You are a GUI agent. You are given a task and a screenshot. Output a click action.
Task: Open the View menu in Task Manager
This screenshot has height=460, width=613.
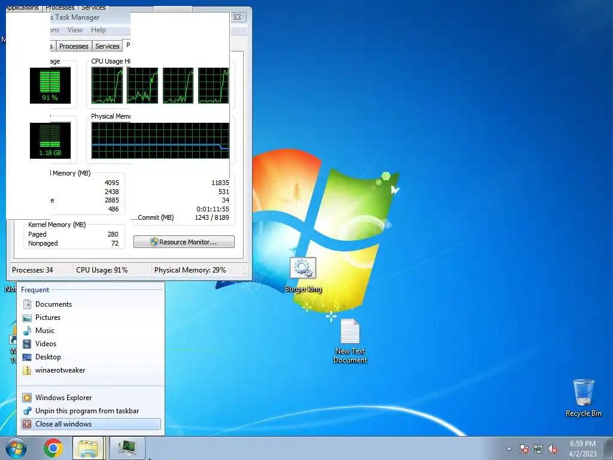(x=75, y=30)
